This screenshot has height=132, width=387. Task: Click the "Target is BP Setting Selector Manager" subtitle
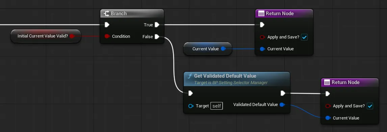point(231,83)
